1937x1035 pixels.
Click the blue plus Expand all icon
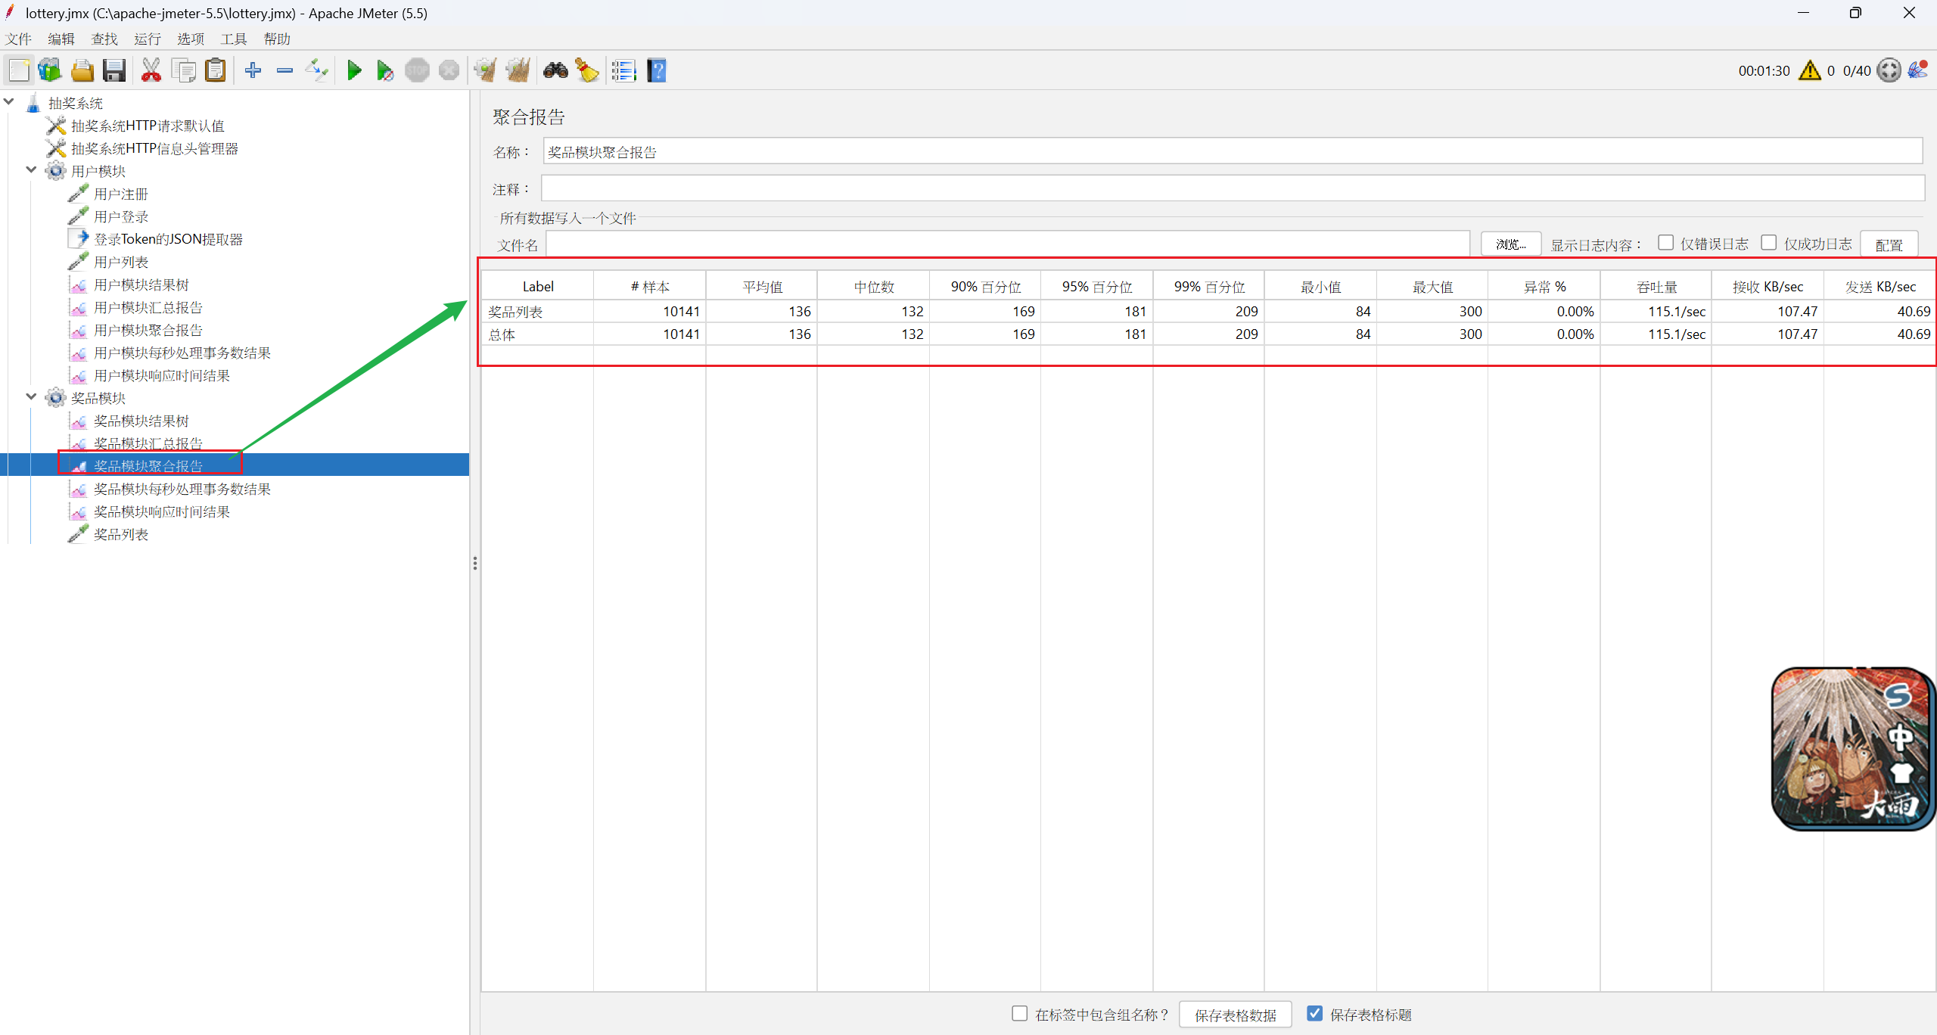(x=253, y=71)
